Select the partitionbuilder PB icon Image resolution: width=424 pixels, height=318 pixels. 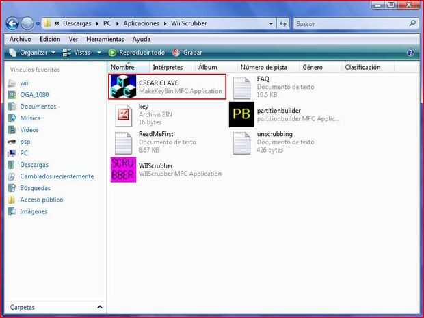(x=241, y=114)
